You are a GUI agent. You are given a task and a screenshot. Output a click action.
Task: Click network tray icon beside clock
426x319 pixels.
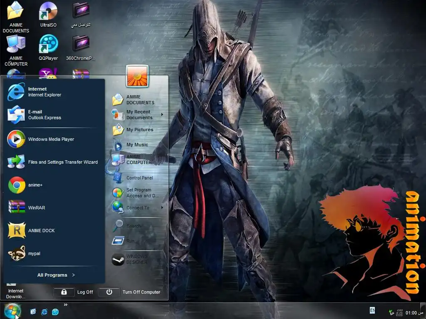pyautogui.click(x=399, y=313)
